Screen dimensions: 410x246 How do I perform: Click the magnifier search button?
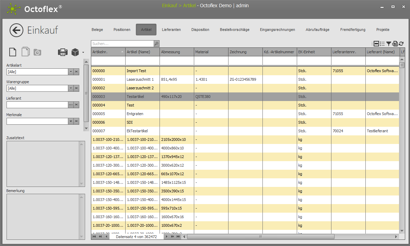pyautogui.click(x=156, y=44)
